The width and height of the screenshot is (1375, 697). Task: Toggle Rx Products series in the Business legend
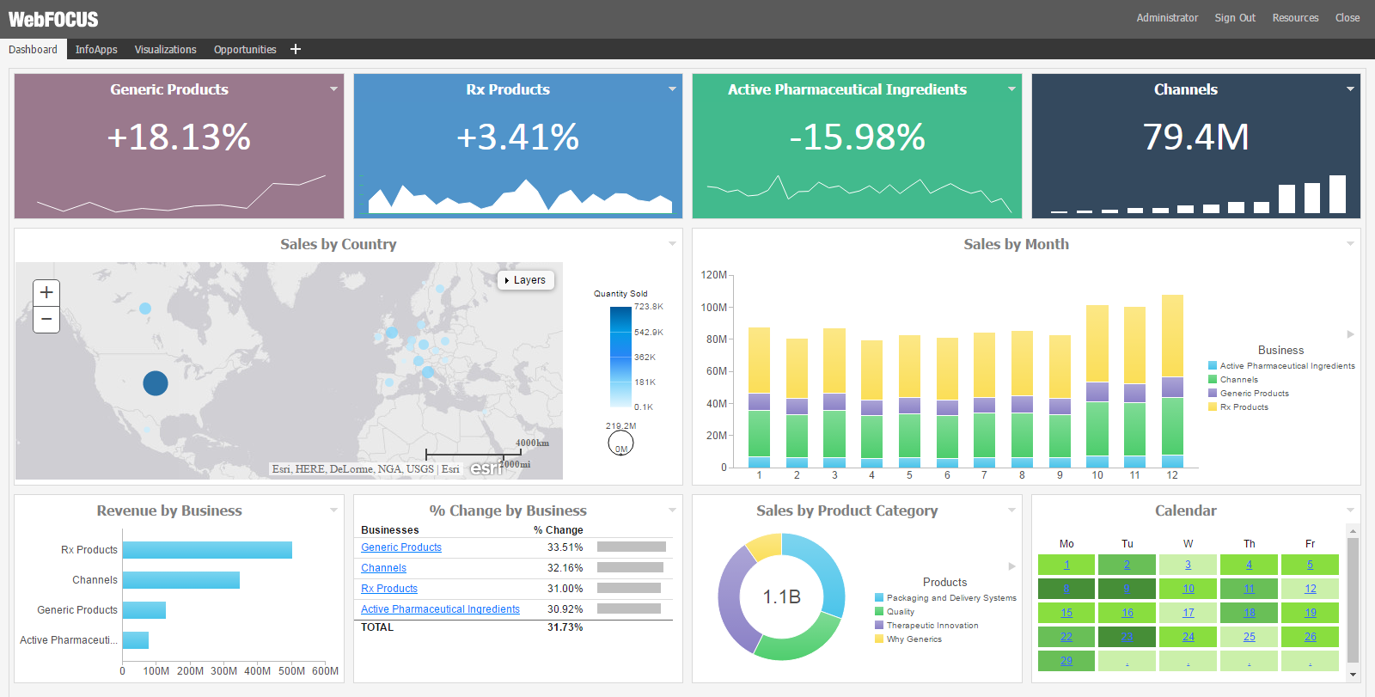pyautogui.click(x=1244, y=407)
